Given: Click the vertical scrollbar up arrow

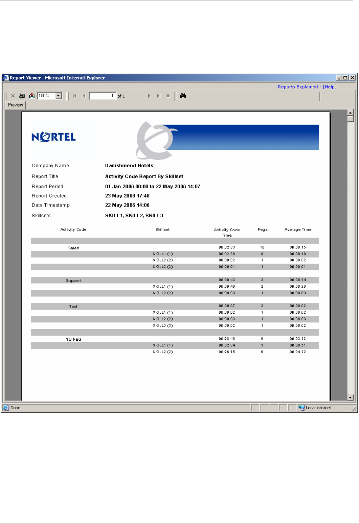Looking at the screenshot, I should pos(351,113).
